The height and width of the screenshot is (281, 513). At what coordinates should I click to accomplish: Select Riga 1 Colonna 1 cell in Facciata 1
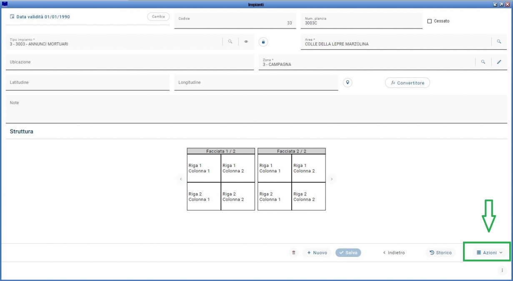203,168
